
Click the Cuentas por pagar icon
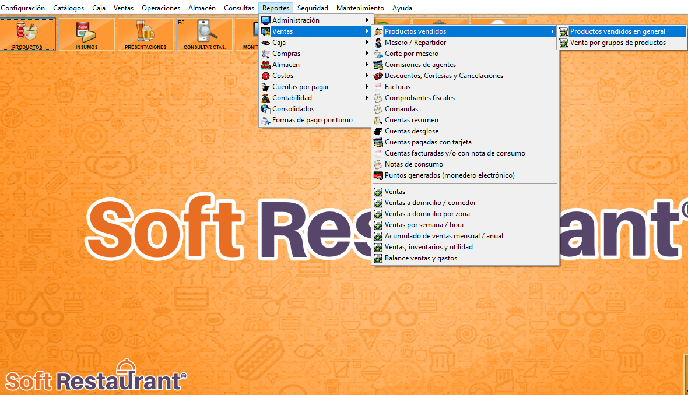[265, 87]
